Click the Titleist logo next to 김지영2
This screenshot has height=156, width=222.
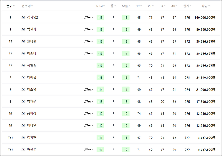point(88,17)
